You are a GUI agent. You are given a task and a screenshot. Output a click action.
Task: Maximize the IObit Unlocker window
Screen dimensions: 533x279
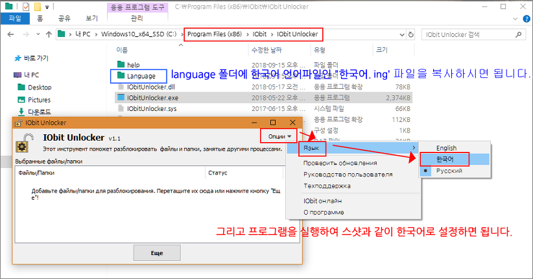click(x=273, y=123)
